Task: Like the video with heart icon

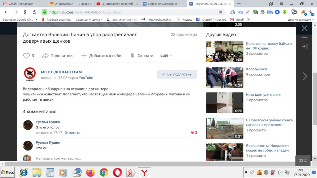Action: [27, 56]
